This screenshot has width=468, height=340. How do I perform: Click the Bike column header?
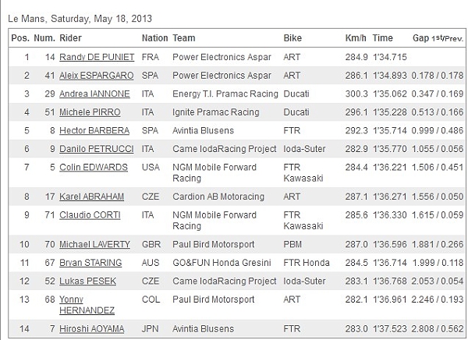(x=292, y=38)
